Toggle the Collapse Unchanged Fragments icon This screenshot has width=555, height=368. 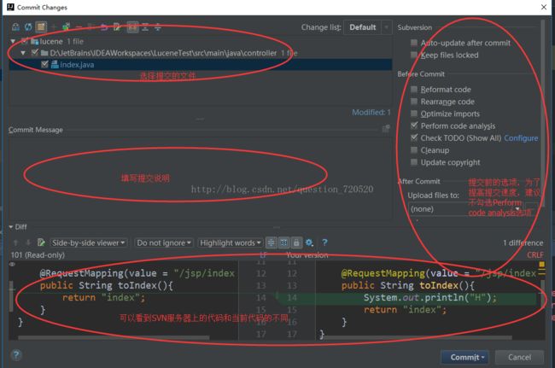272,242
